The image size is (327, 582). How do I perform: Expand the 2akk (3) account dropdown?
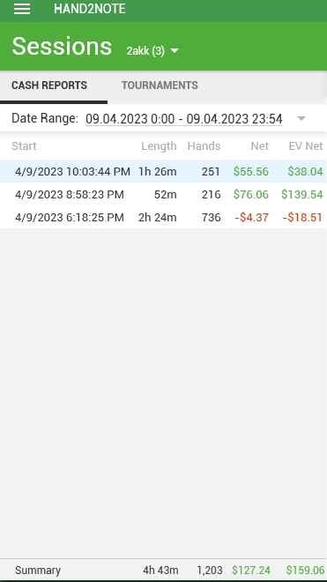(152, 50)
